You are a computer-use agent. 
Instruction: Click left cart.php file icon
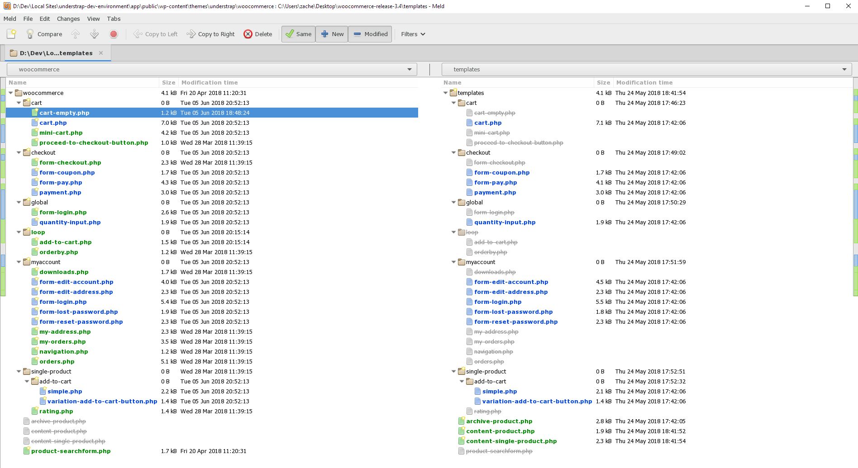(35, 123)
